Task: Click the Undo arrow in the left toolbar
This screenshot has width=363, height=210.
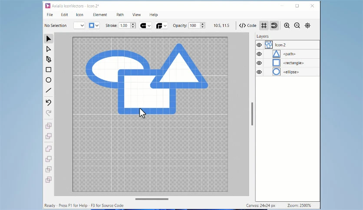Action: [48, 102]
